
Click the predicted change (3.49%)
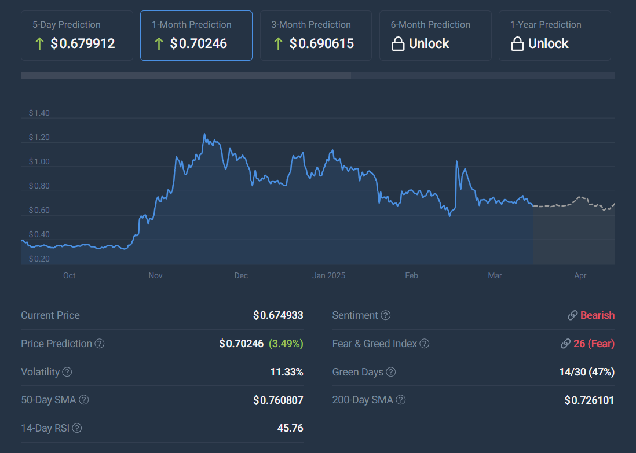[286, 344]
